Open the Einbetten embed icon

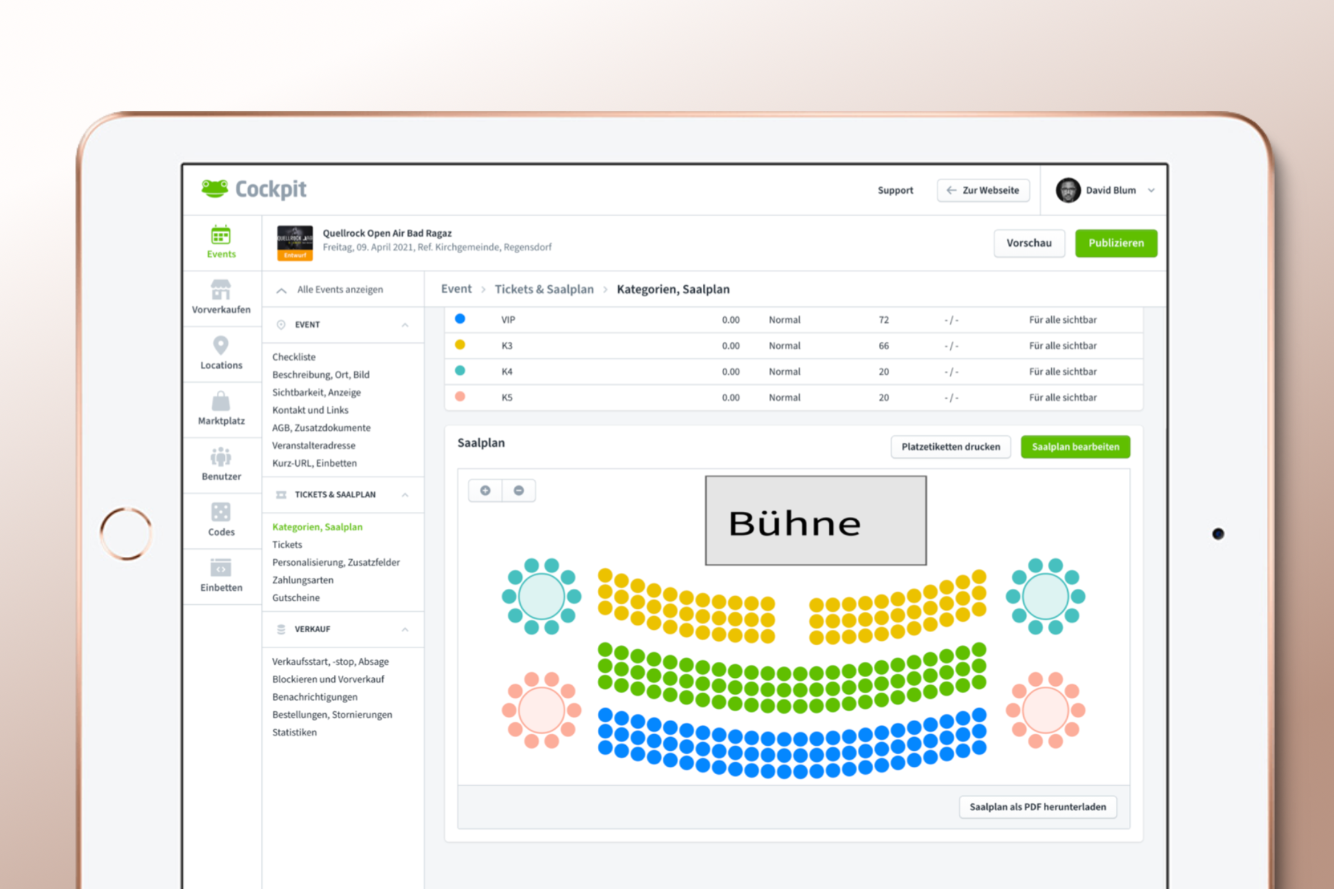[220, 567]
